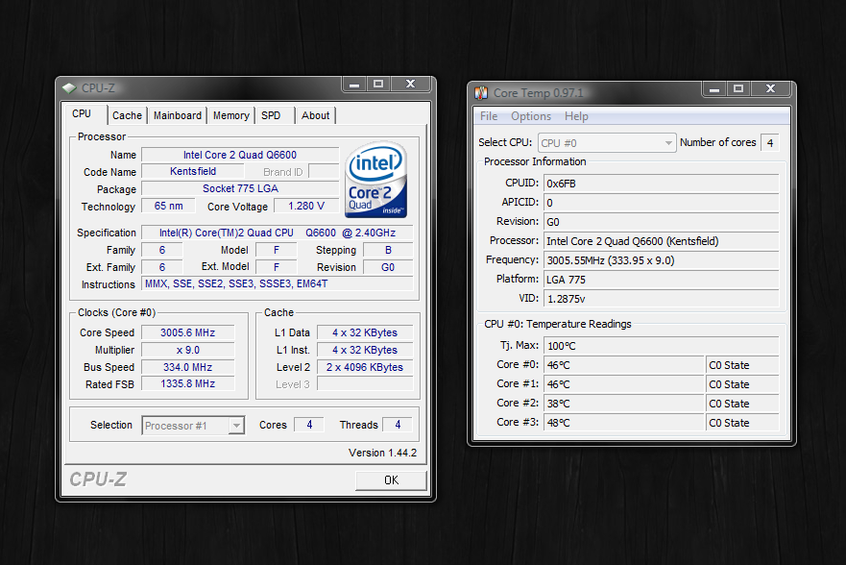This screenshot has height=565, width=846.
Task: Open the Memory tab
Action: (x=230, y=115)
